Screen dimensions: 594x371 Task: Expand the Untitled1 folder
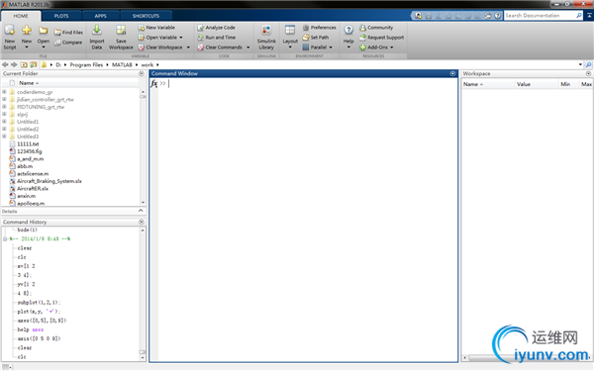point(4,122)
